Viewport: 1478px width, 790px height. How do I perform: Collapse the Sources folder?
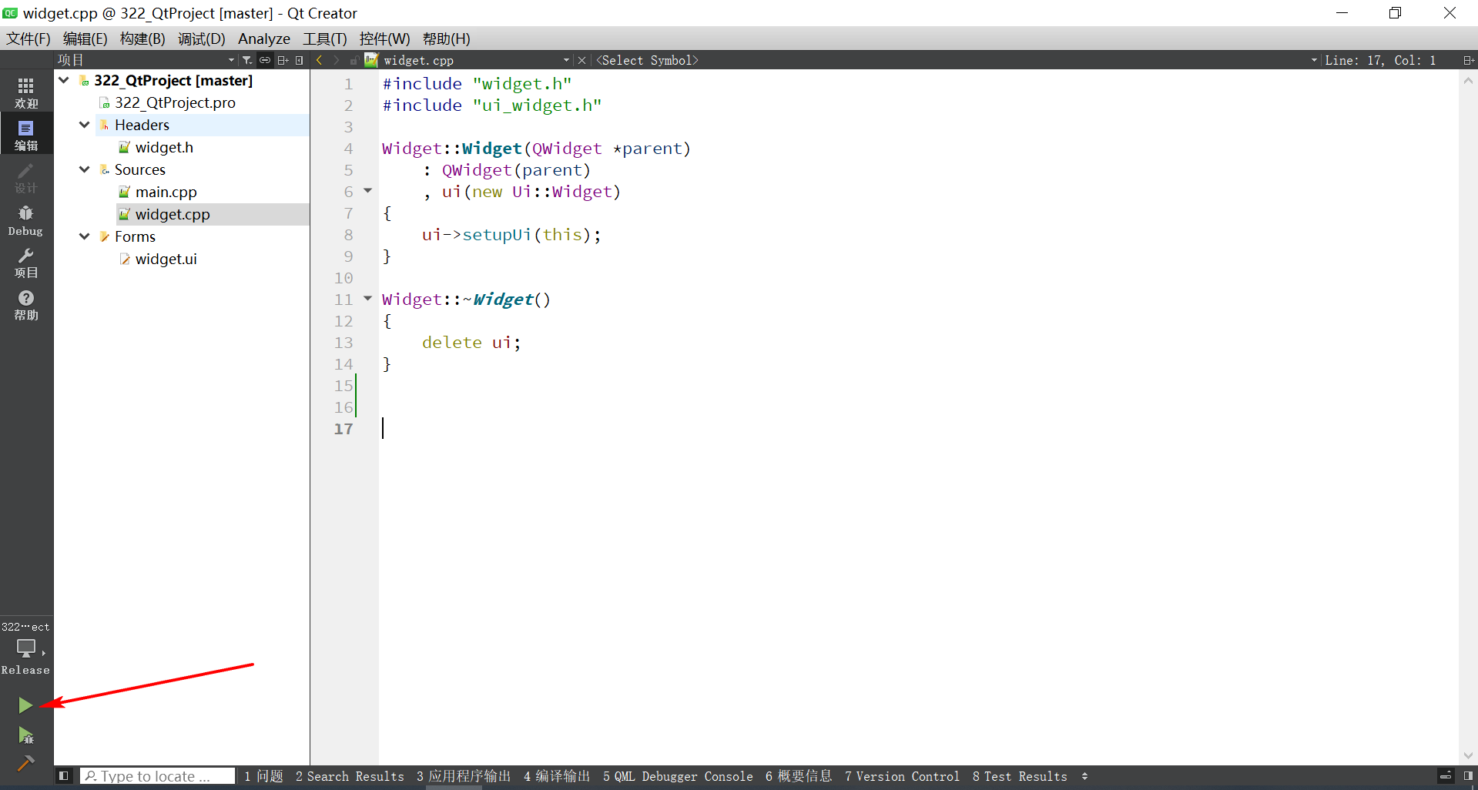tap(85, 169)
